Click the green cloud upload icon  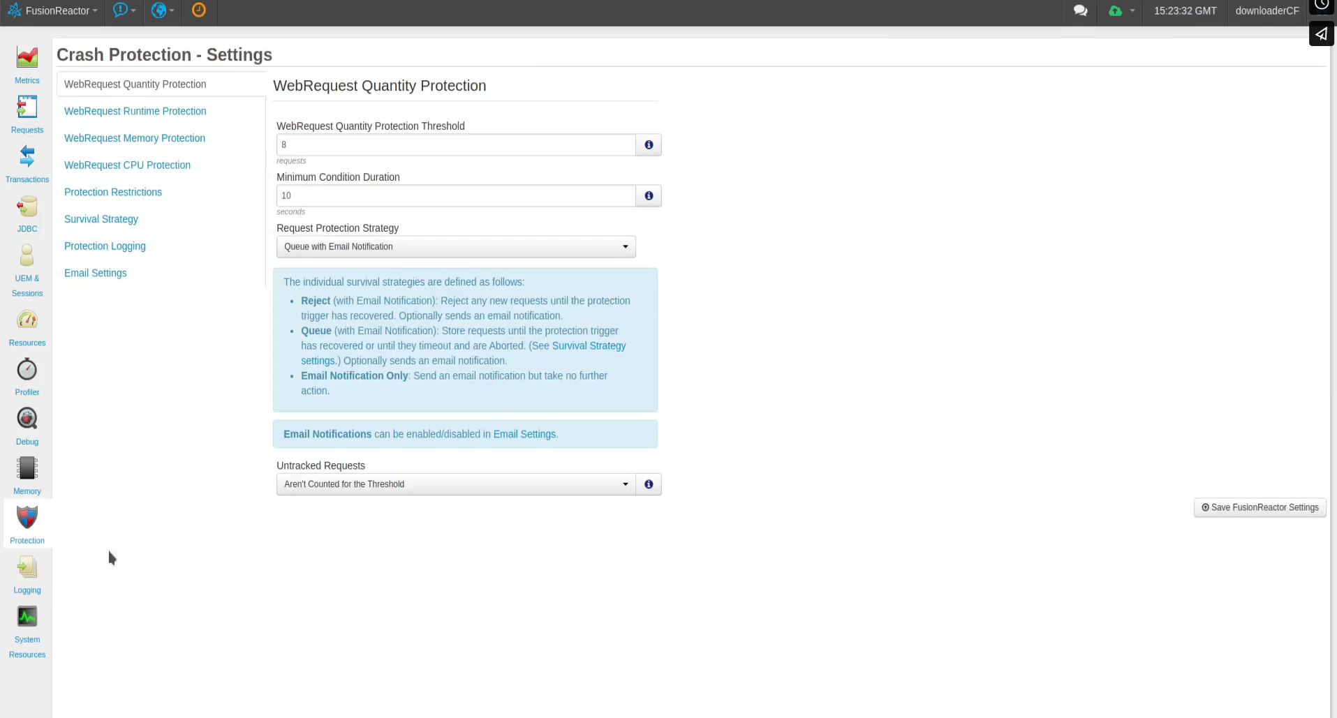[1115, 10]
